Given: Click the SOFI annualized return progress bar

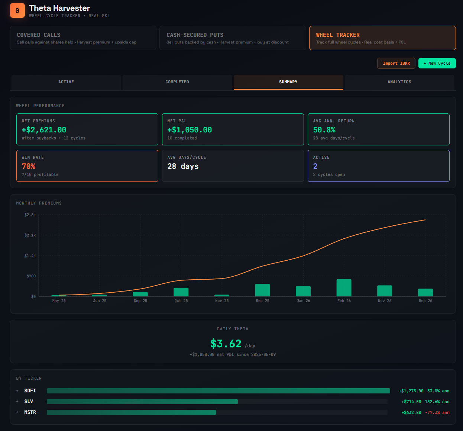Looking at the screenshot, I should point(218,391).
